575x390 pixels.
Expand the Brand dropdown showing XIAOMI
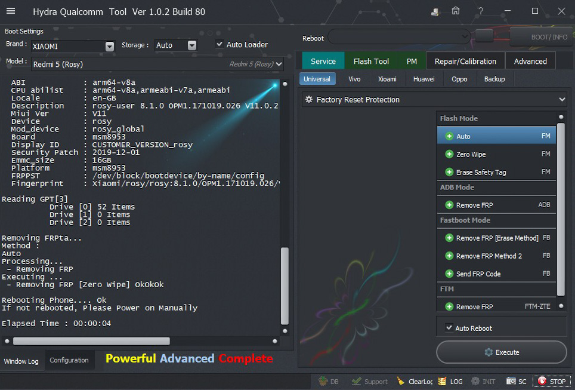point(109,46)
